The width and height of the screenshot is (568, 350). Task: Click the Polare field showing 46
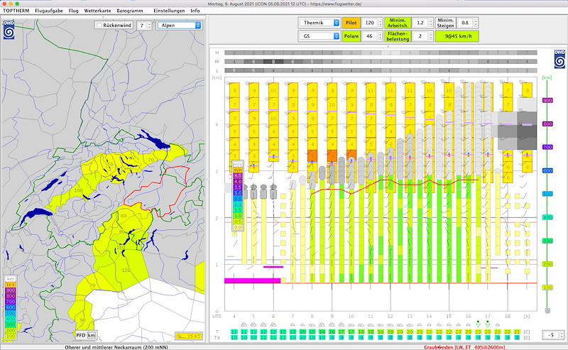(369, 36)
